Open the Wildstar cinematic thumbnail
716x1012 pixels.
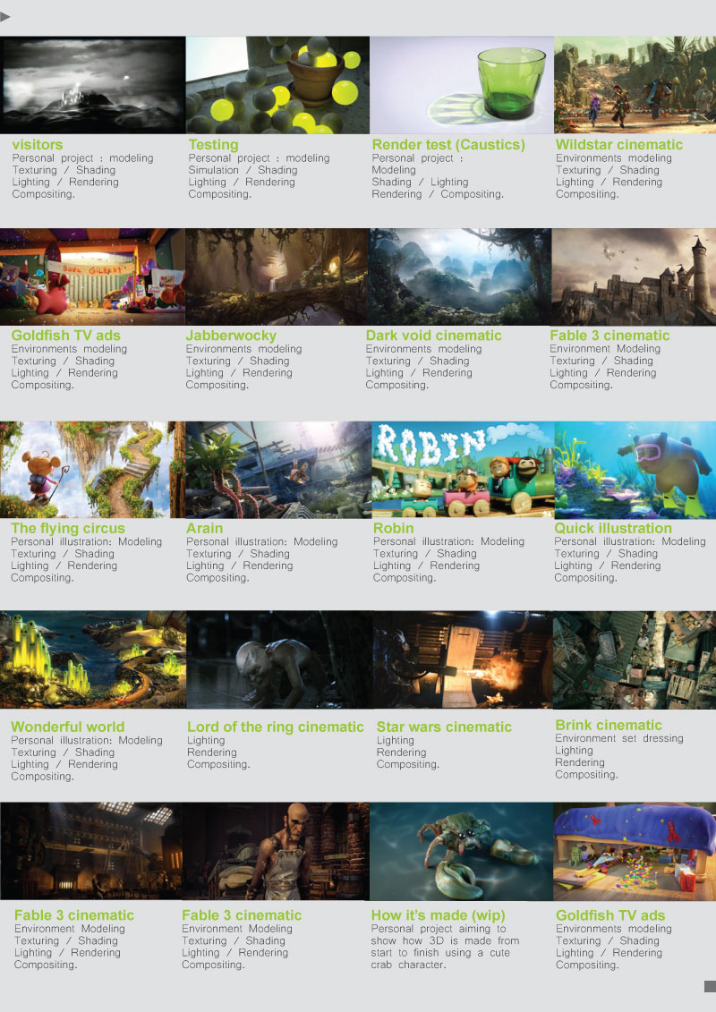tap(635, 84)
